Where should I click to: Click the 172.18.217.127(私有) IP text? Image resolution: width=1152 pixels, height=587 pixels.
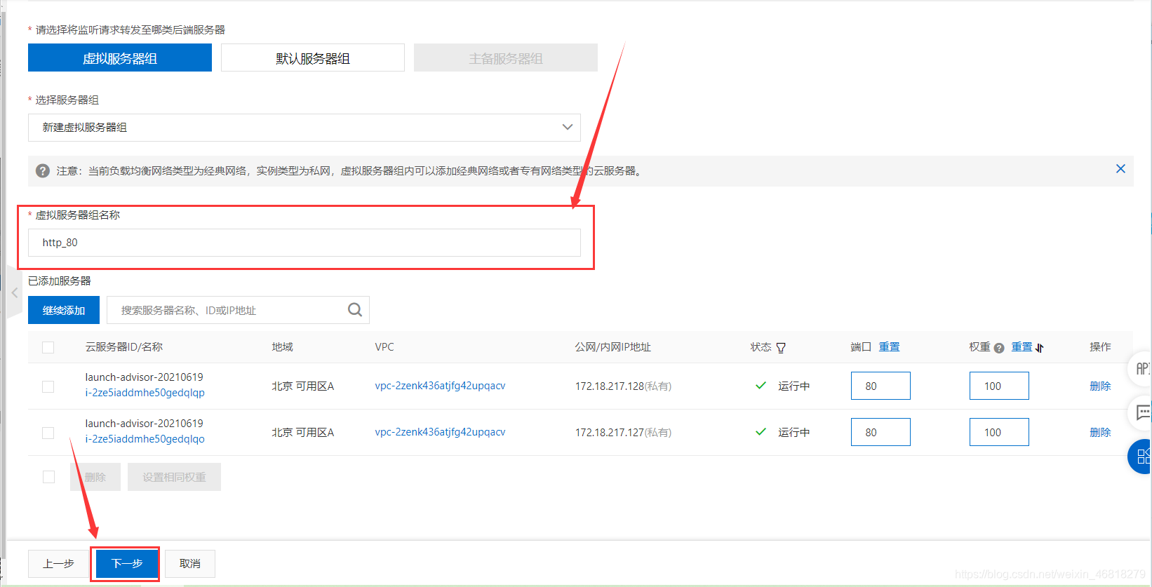pos(623,433)
